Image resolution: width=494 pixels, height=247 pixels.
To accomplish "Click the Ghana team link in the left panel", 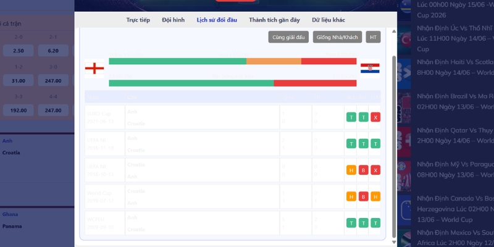I will 10,214.
